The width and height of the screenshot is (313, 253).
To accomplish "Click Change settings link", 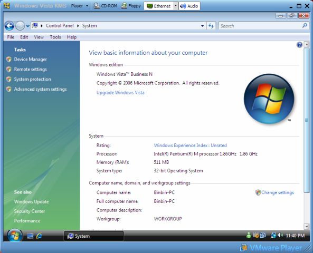I will coord(278,192).
